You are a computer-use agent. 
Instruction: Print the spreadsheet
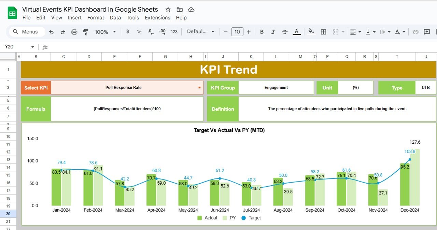click(x=74, y=32)
